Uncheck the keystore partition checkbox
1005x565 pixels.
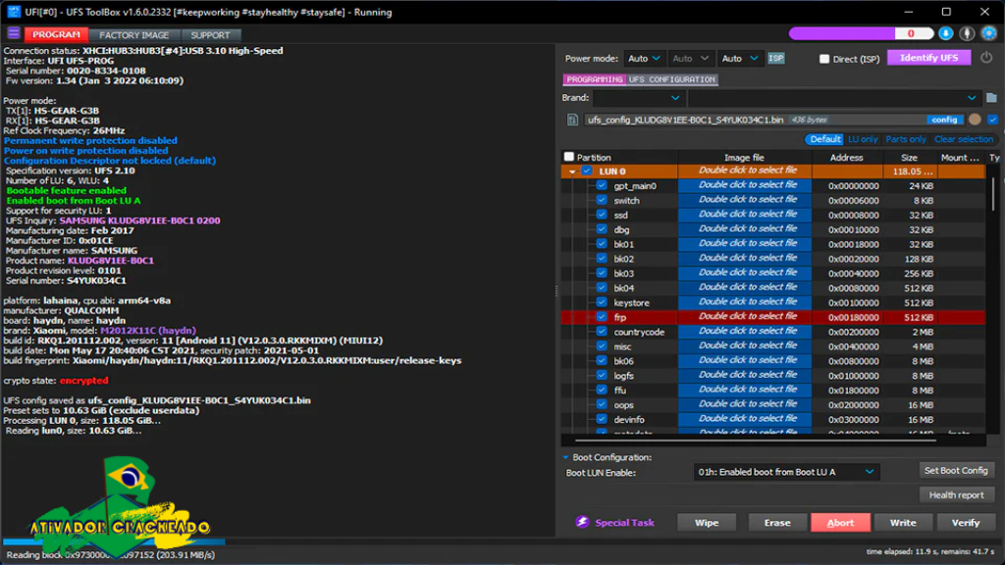[602, 302]
